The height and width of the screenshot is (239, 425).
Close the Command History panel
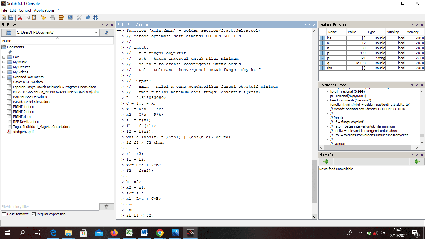[422, 85]
